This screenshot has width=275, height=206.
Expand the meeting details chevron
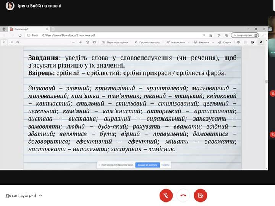pos(40,196)
